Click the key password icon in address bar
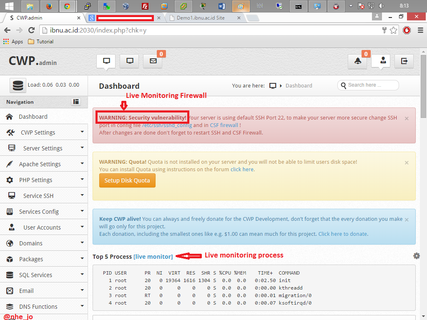The image size is (427, 320). pyautogui.click(x=384, y=30)
